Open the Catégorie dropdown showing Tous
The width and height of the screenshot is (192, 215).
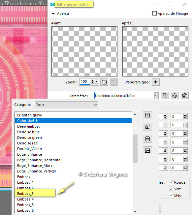point(67,105)
